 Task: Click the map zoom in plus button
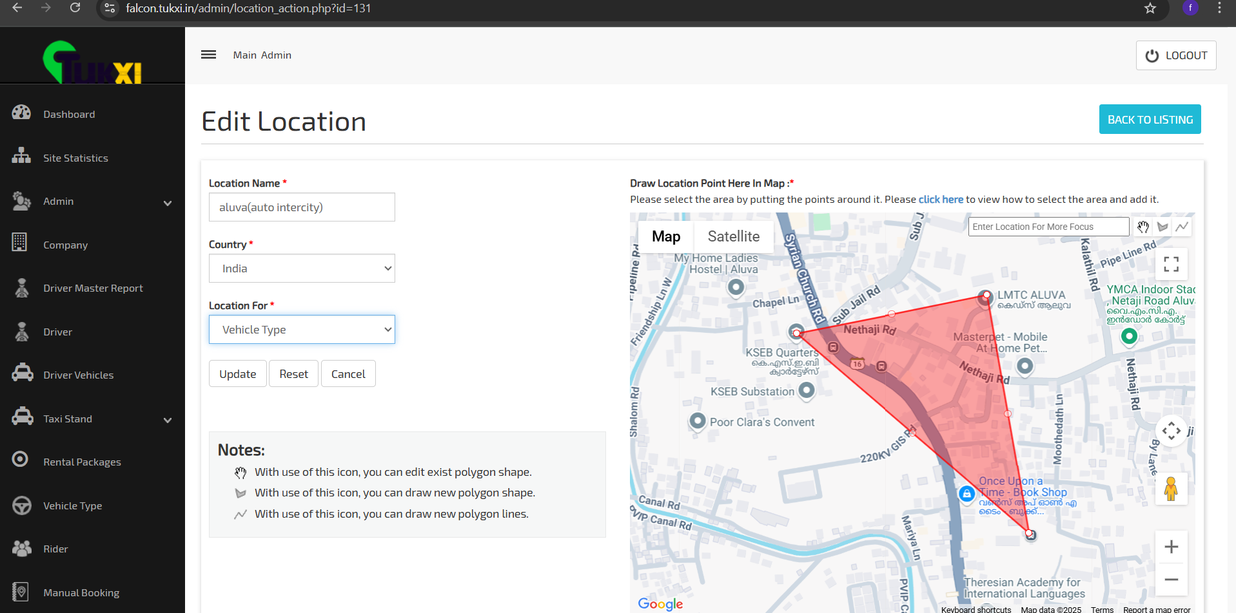click(1171, 547)
